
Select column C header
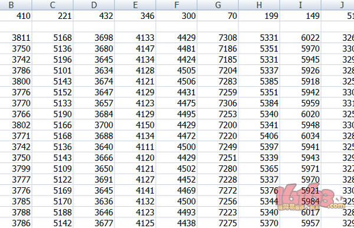pos(53,5)
